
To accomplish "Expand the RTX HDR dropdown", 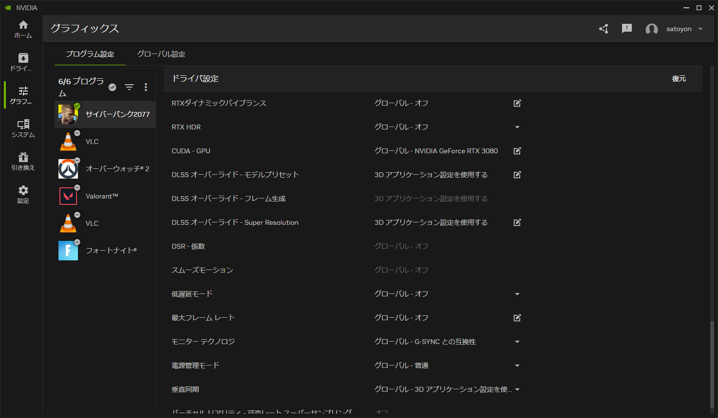I will click(x=517, y=127).
